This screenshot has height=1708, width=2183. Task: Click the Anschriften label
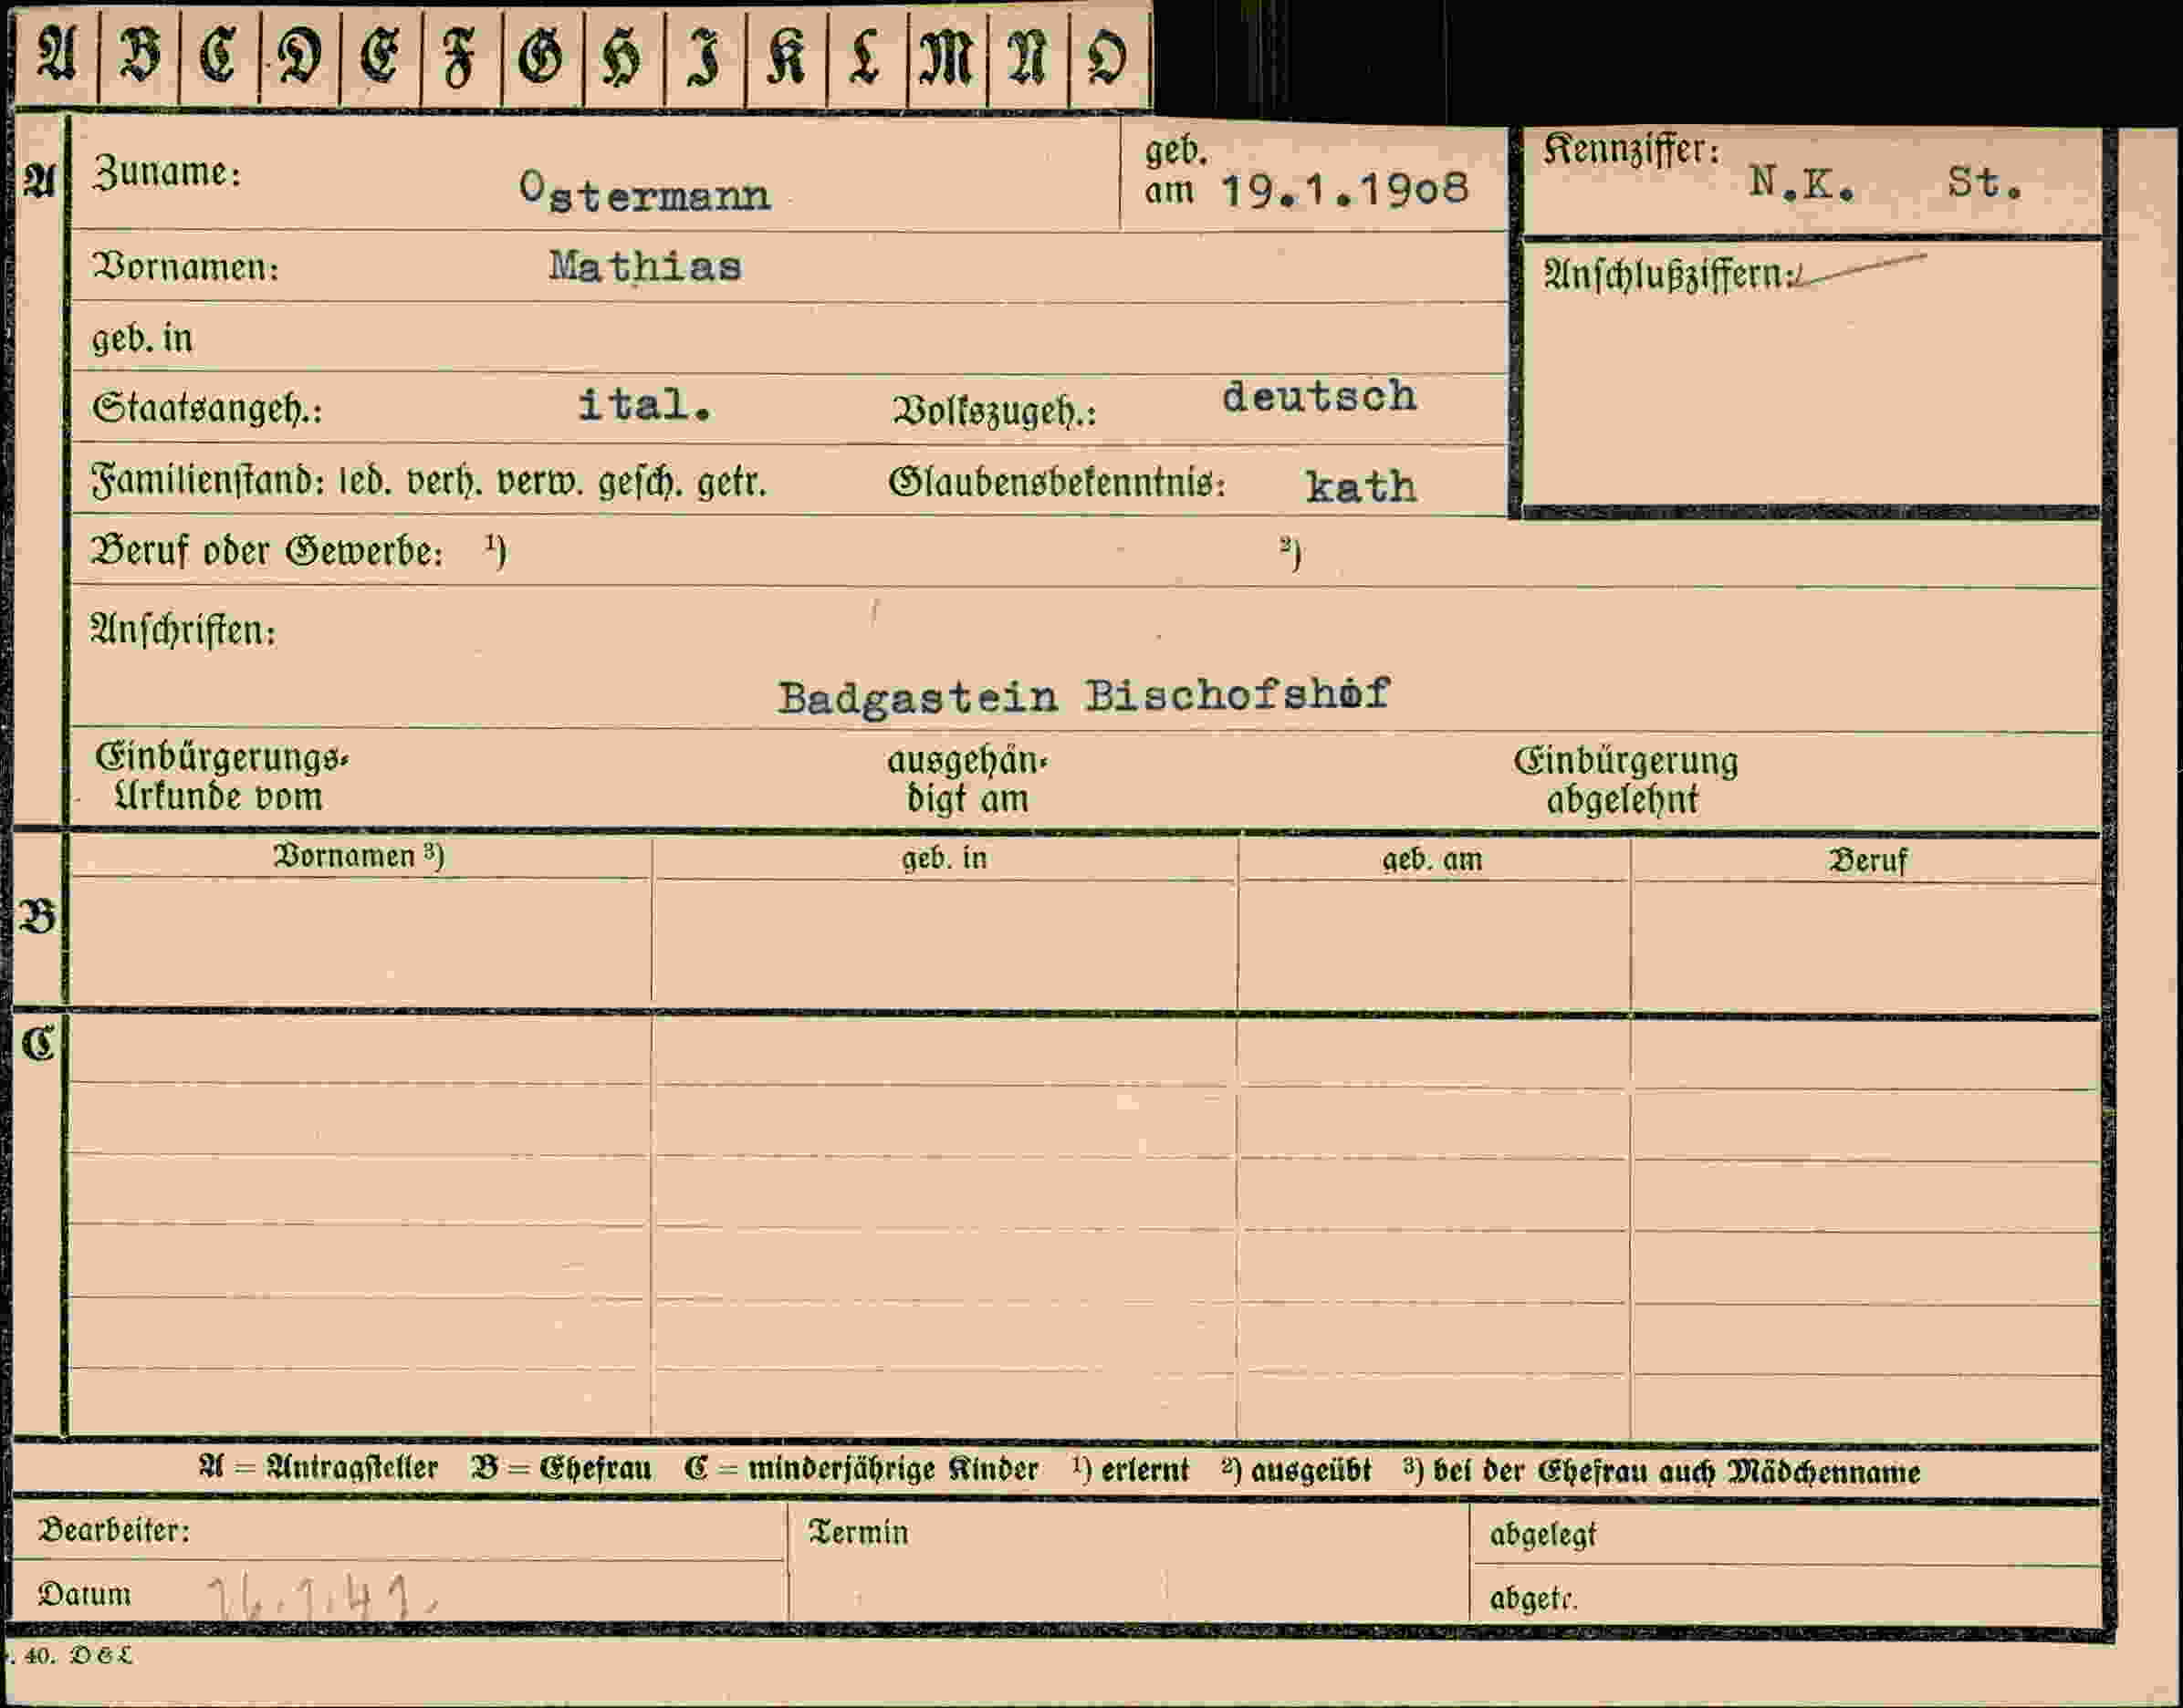pyautogui.click(x=183, y=630)
